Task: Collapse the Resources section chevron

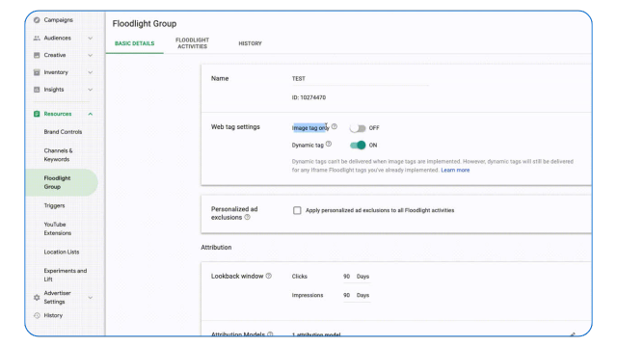Action: 90,114
